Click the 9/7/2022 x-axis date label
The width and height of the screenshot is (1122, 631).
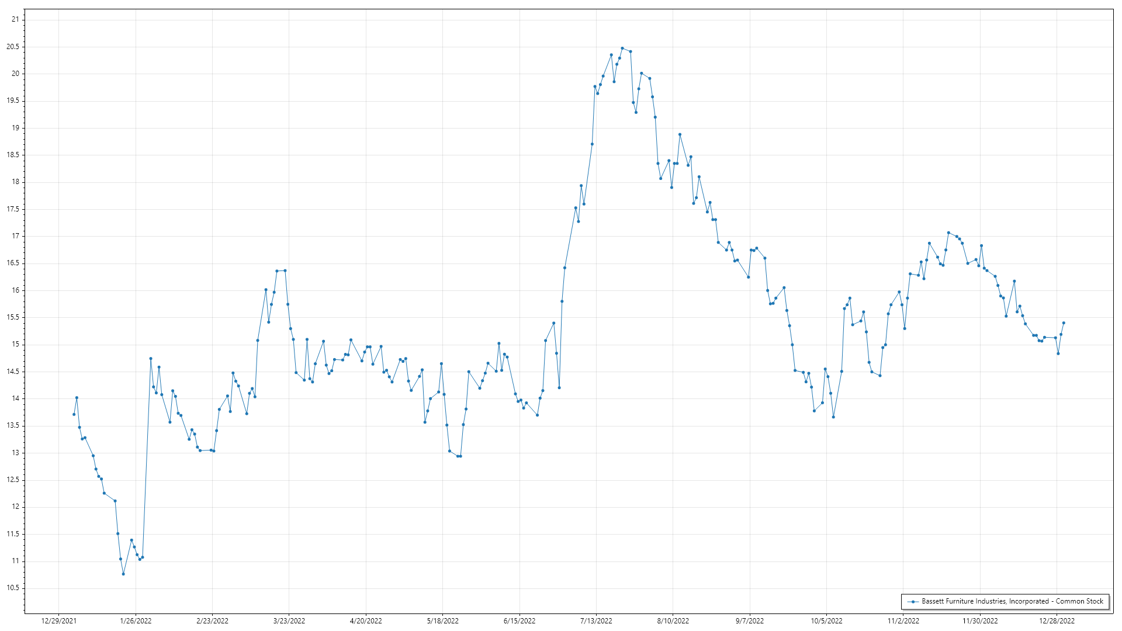pos(750,621)
